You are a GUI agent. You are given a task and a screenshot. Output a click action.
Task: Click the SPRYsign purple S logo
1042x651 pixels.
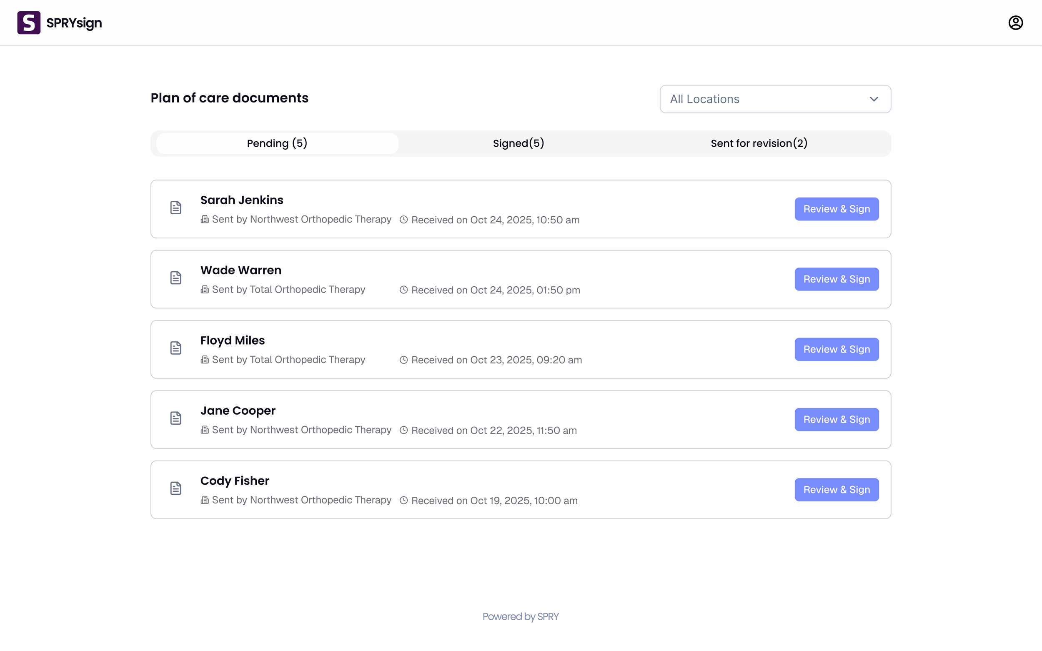29,23
